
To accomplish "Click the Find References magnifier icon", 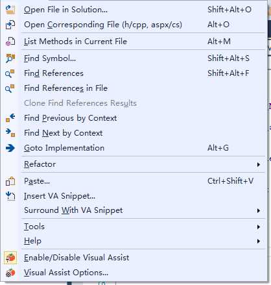I will click(x=10, y=73).
